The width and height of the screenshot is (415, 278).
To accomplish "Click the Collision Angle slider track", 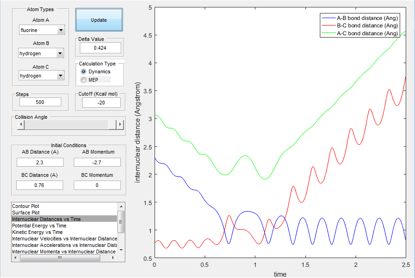I will (66, 124).
